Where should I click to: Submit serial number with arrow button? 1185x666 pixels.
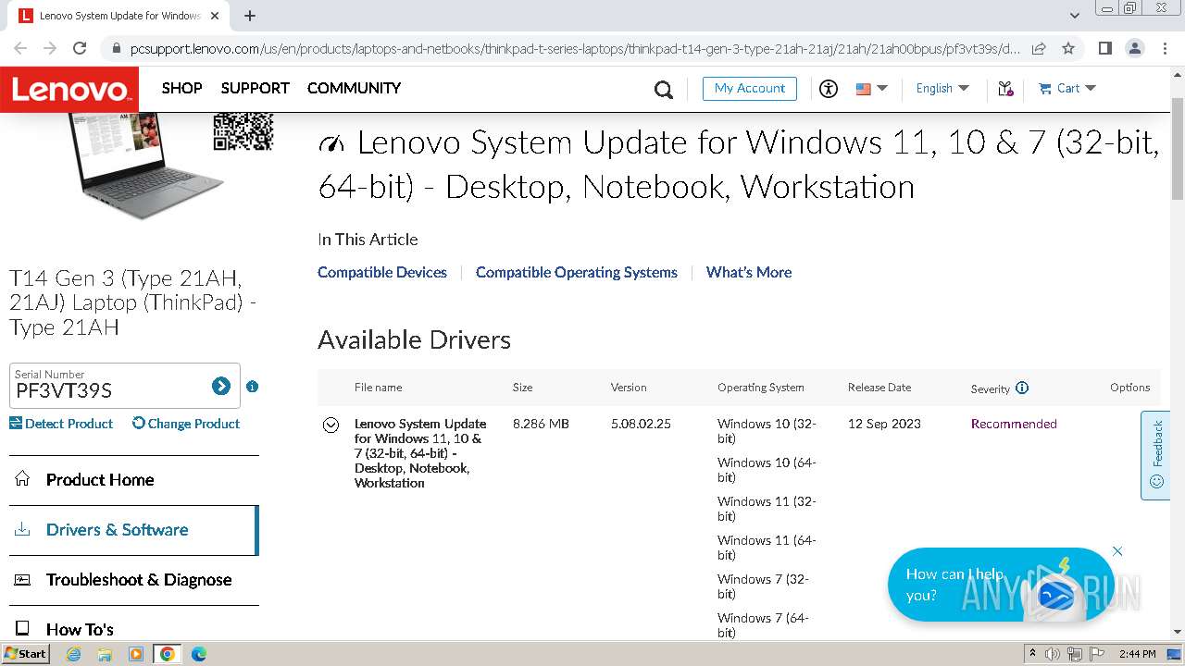click(x=221, y=387)
